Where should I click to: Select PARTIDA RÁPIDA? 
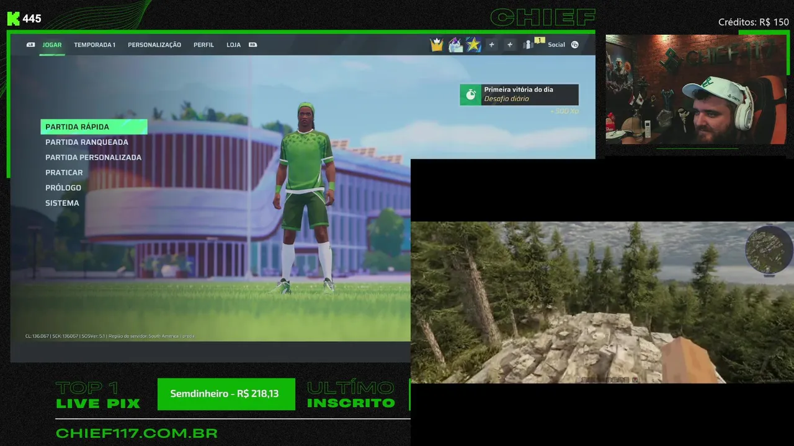[94, 127]
